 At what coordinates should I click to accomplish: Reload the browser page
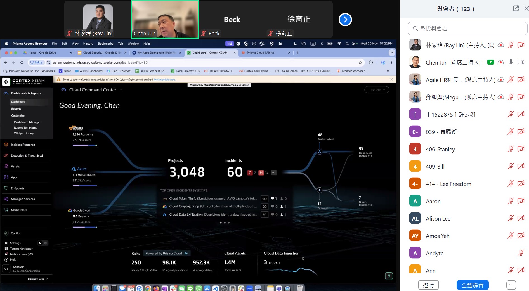click(x=22, y=63)
